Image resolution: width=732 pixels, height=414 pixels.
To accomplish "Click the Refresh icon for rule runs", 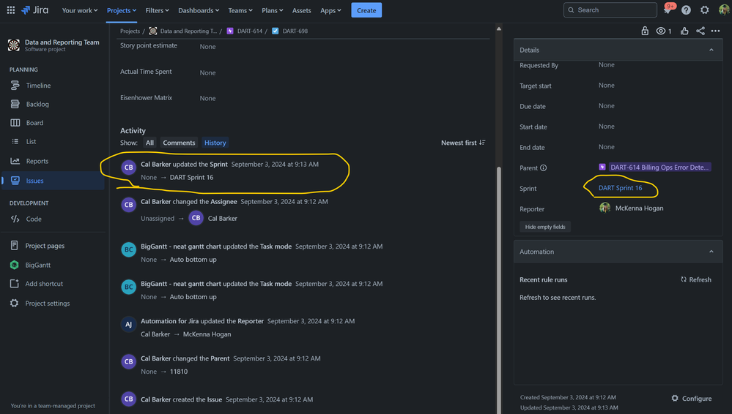I will 684,279.
